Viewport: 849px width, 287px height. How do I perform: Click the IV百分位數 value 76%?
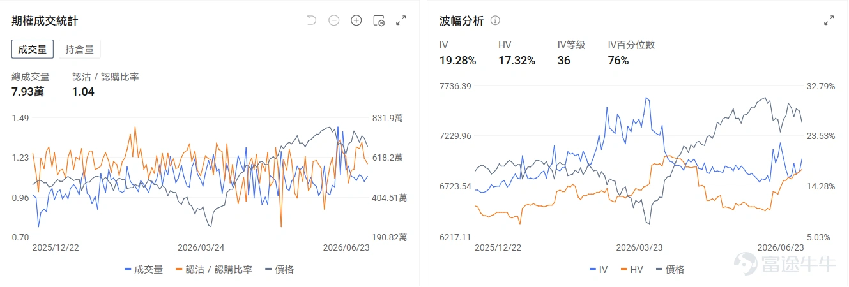(618, 61)
